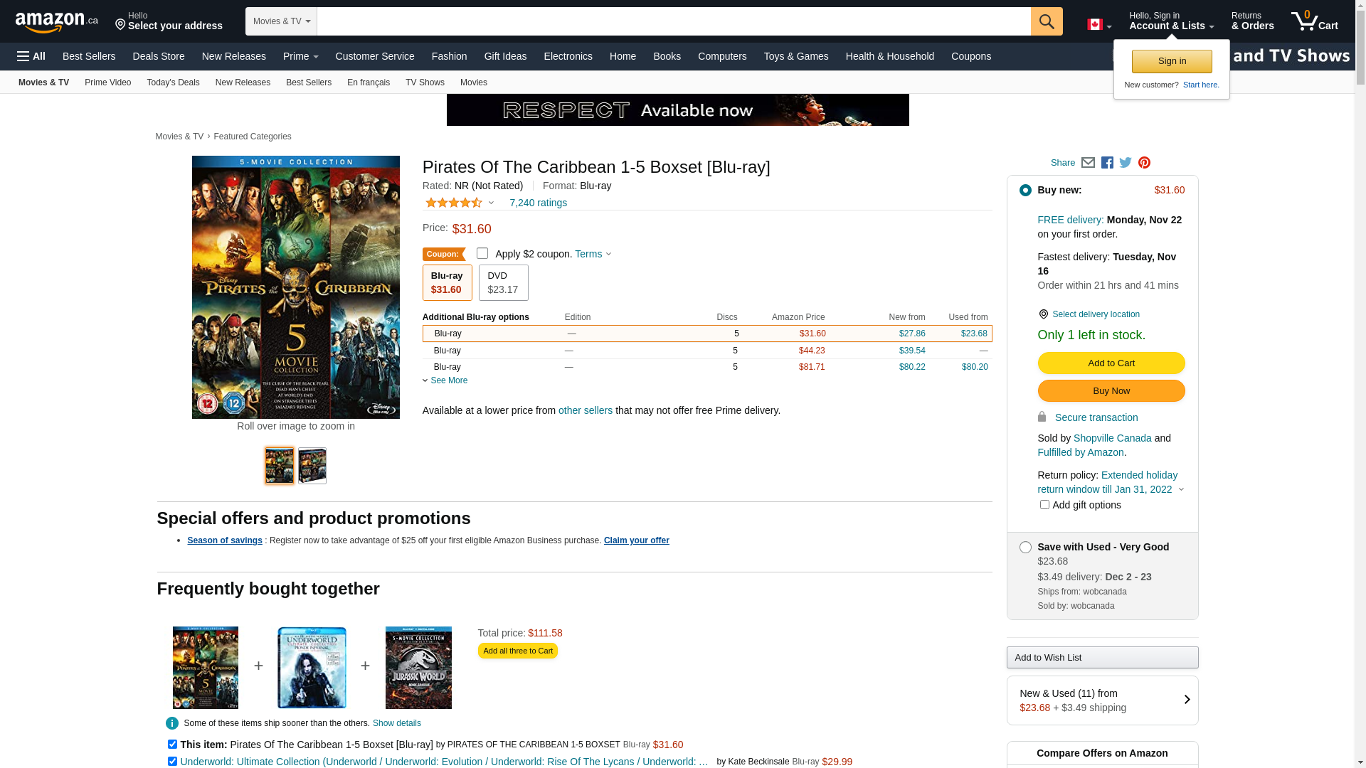
Task: Open Movies & TV search category dropdown
Action: tap(281, 21)
